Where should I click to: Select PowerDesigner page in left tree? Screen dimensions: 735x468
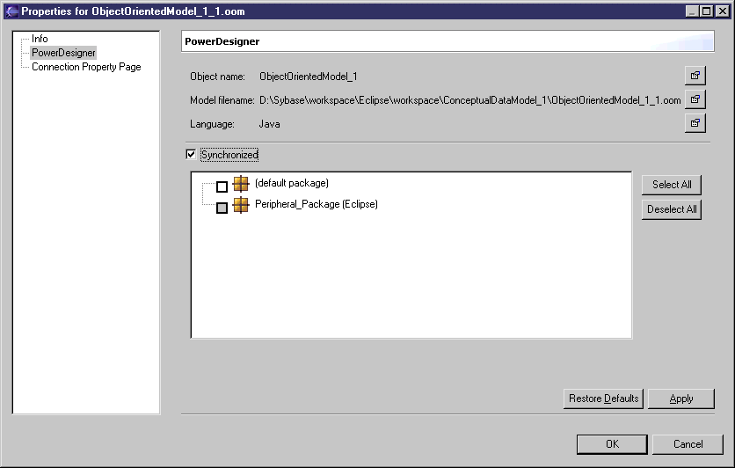[x=63, y=53]
